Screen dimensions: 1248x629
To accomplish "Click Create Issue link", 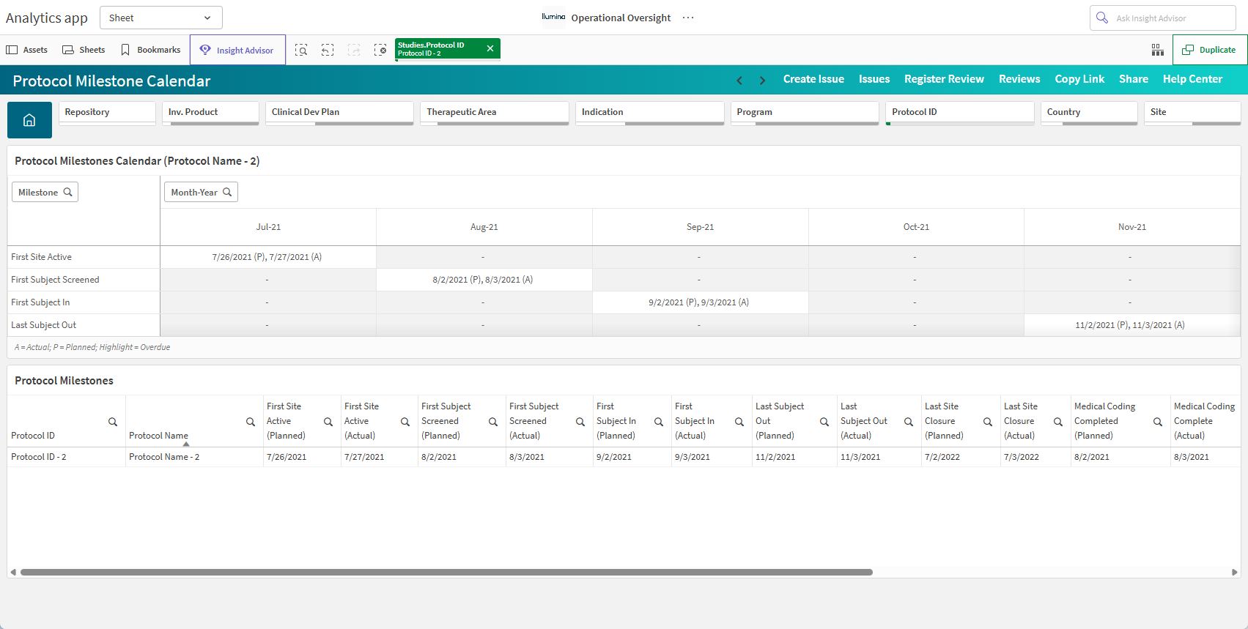I will click(813, 79).
